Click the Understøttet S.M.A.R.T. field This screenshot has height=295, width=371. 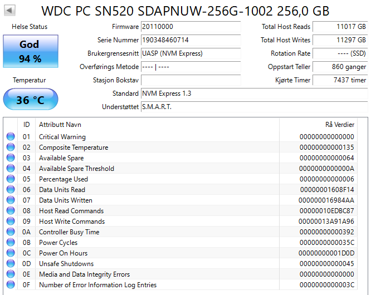pos(255,107)
